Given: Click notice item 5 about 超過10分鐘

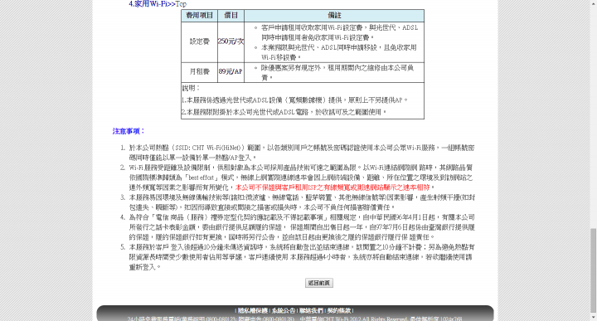Looking at the screenshot, I should [x=302, y=257].
